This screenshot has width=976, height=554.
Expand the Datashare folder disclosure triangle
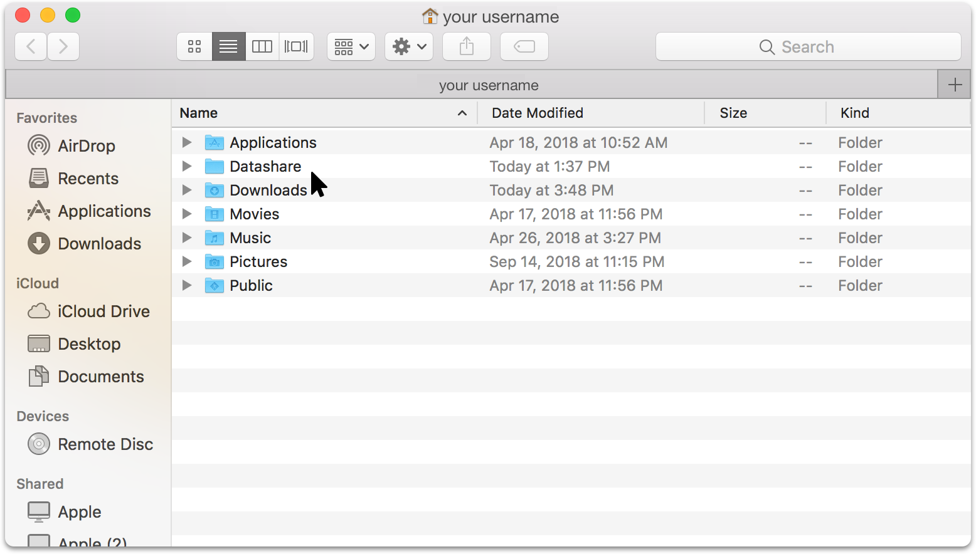coord(187,166)
